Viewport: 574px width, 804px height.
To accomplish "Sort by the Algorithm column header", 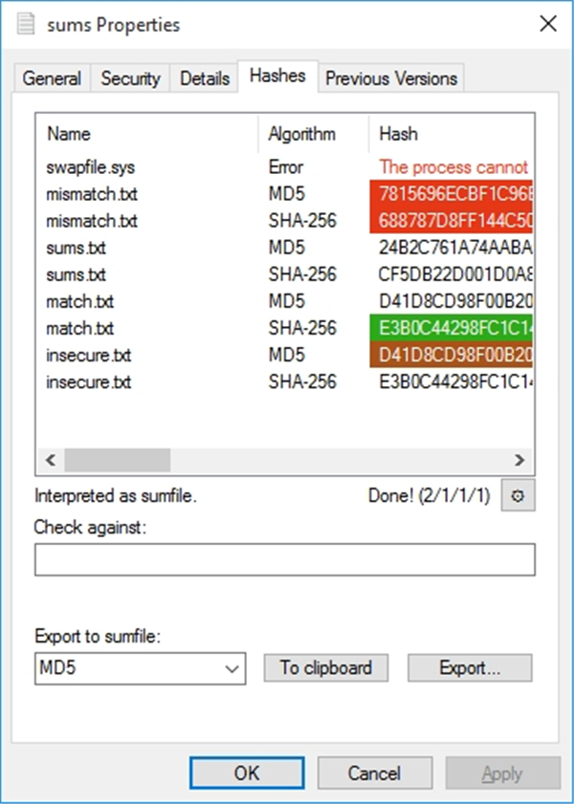I will coord(301,134).
